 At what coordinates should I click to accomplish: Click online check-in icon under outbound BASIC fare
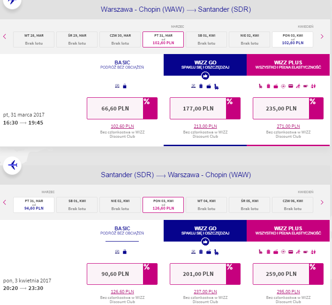117,86
